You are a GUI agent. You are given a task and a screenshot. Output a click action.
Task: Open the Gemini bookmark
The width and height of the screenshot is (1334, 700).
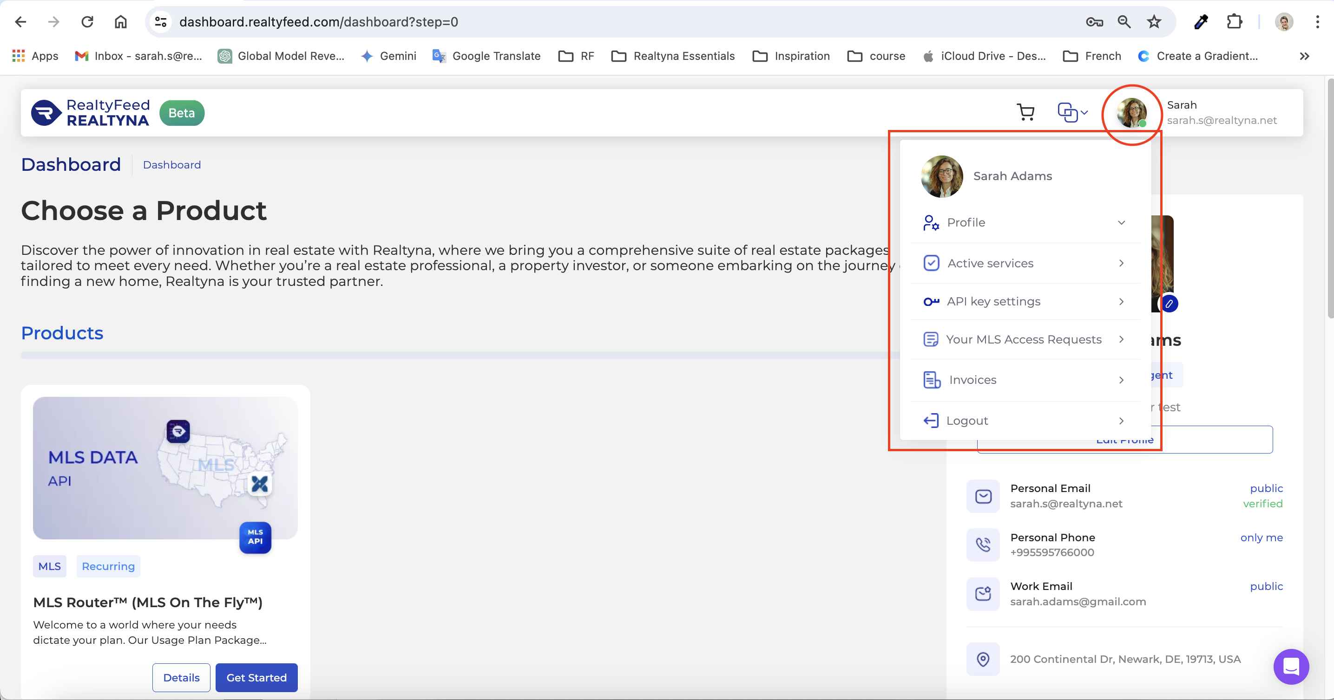(388, 56)
